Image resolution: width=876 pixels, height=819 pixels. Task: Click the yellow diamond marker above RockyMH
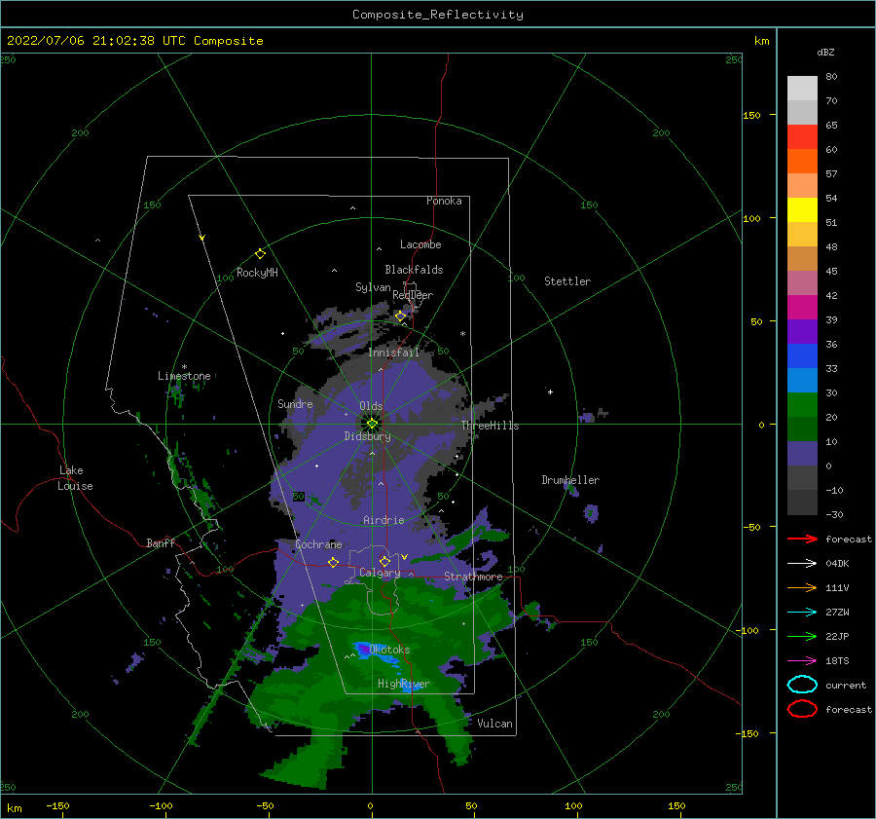point(260,254)
